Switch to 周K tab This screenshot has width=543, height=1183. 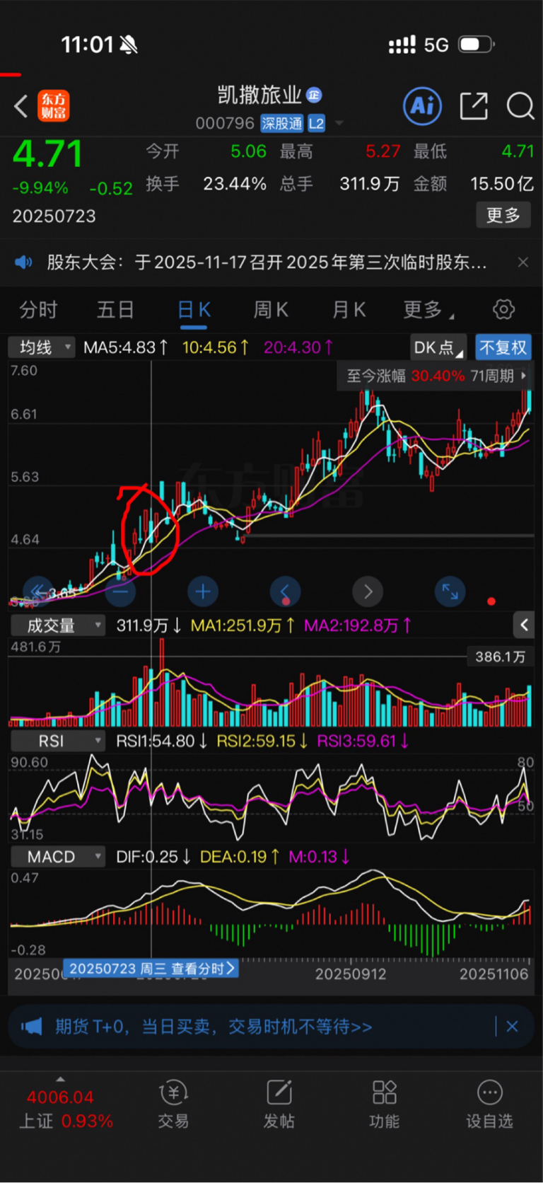[x=271, y=310]
